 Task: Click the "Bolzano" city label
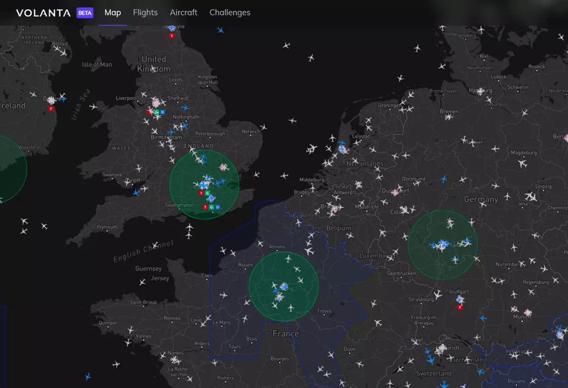click(x=516, y=381)
